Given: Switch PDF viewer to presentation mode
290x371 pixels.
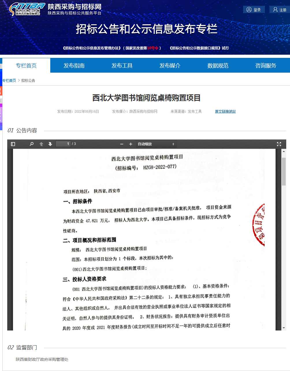Looking at the screenshot, I should [x=279, y=144].
